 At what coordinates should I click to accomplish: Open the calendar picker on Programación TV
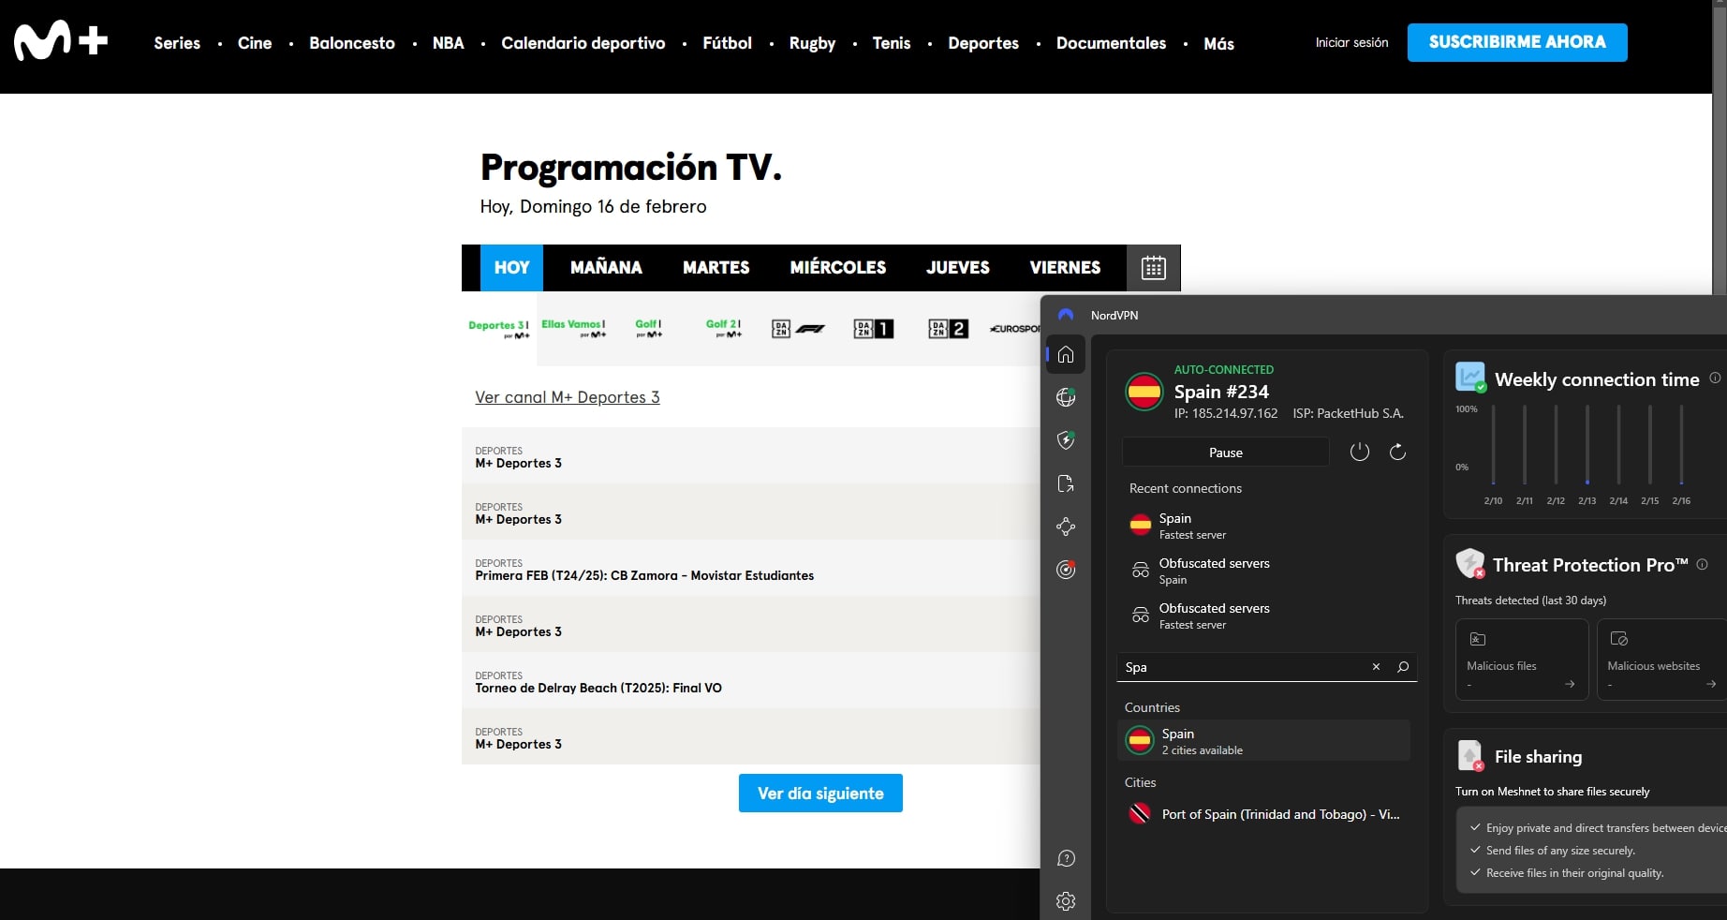point(1153,268)
